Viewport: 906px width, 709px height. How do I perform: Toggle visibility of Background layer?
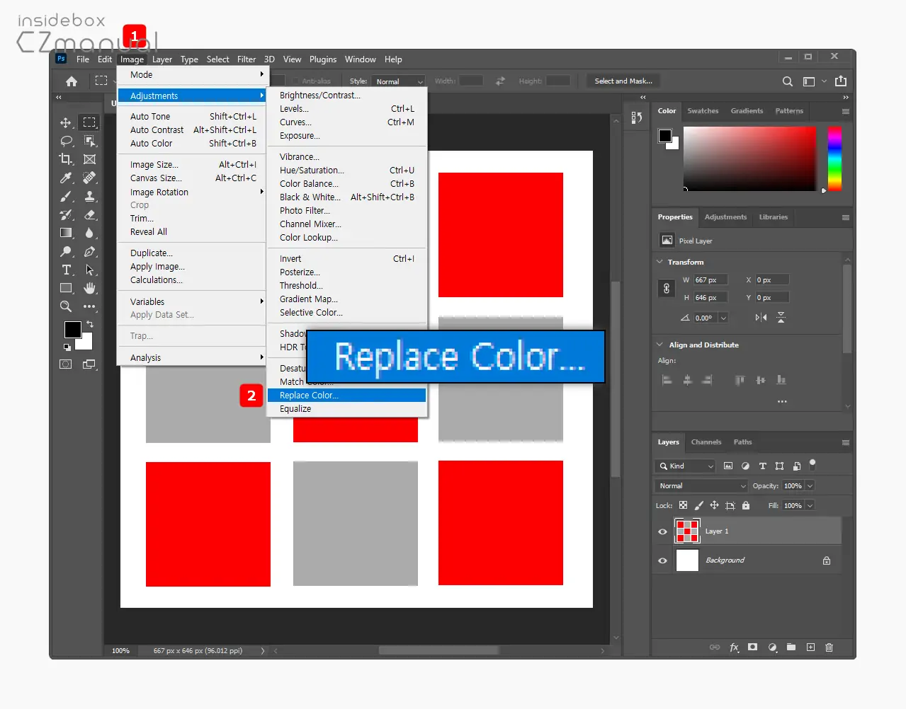click(663, 561)
